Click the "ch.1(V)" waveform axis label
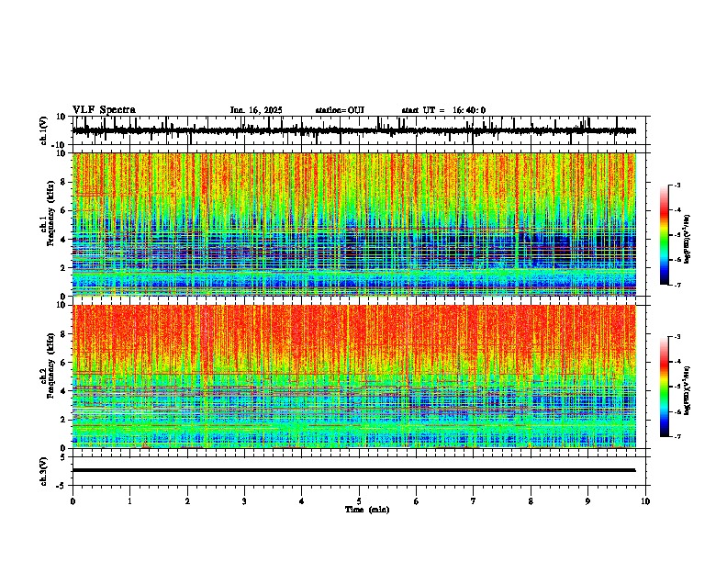727x562 pixels. tap(44, 130)
